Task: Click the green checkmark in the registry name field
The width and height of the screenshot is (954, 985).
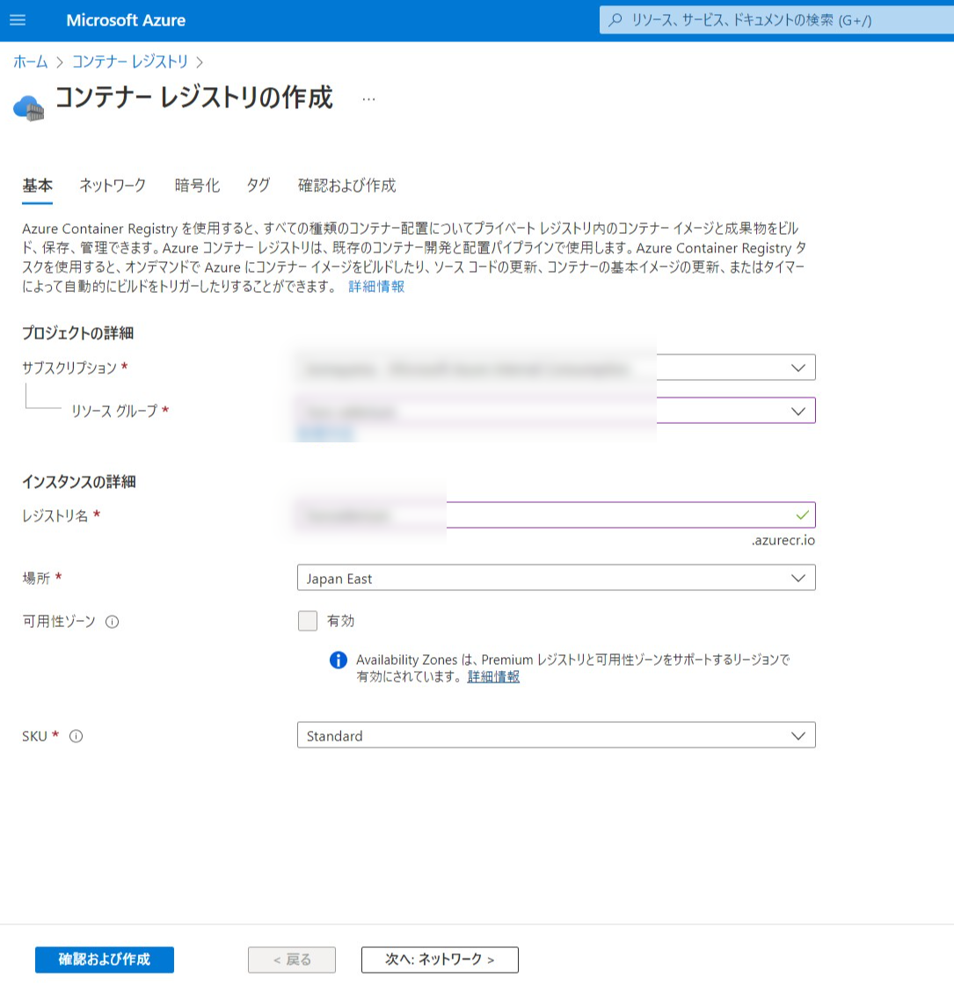Action: pyautogui.click(x=801, y=514)
